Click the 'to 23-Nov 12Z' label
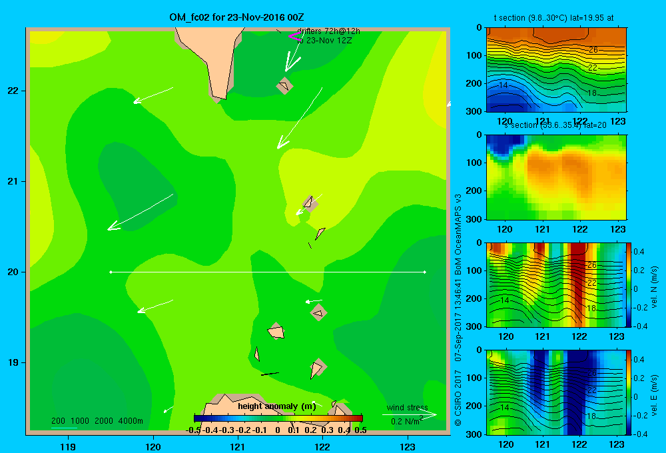The height and width of the screenshot is (453, 666). click(324, 41)
